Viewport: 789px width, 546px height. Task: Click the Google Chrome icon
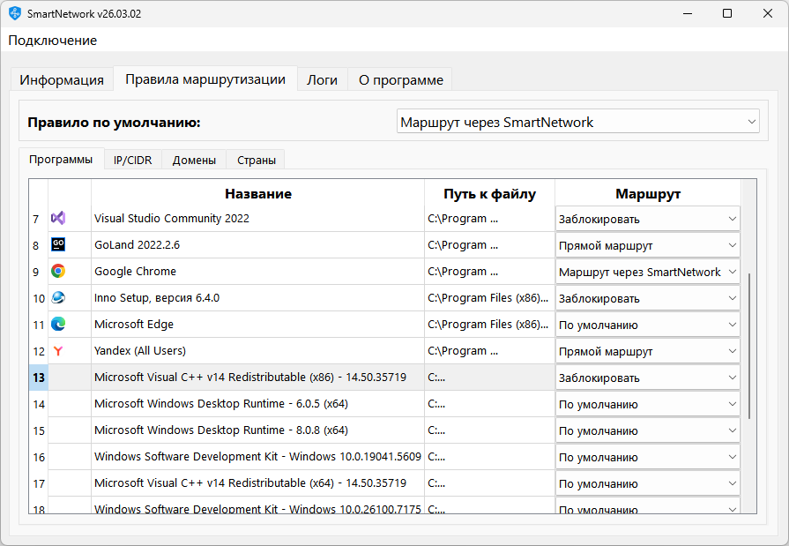tap(59, 271)
